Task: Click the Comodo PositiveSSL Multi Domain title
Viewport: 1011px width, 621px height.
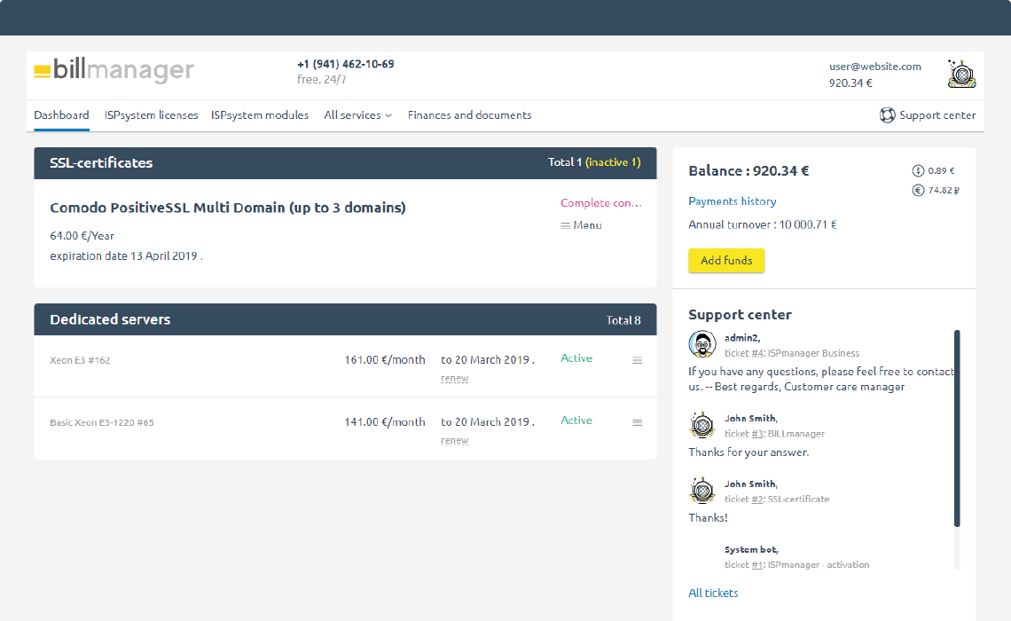Action: click(228, 208)
